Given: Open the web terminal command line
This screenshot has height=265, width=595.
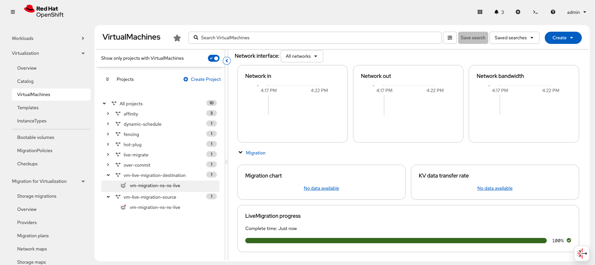Looking at the screenshot, I should pos(535,12).
